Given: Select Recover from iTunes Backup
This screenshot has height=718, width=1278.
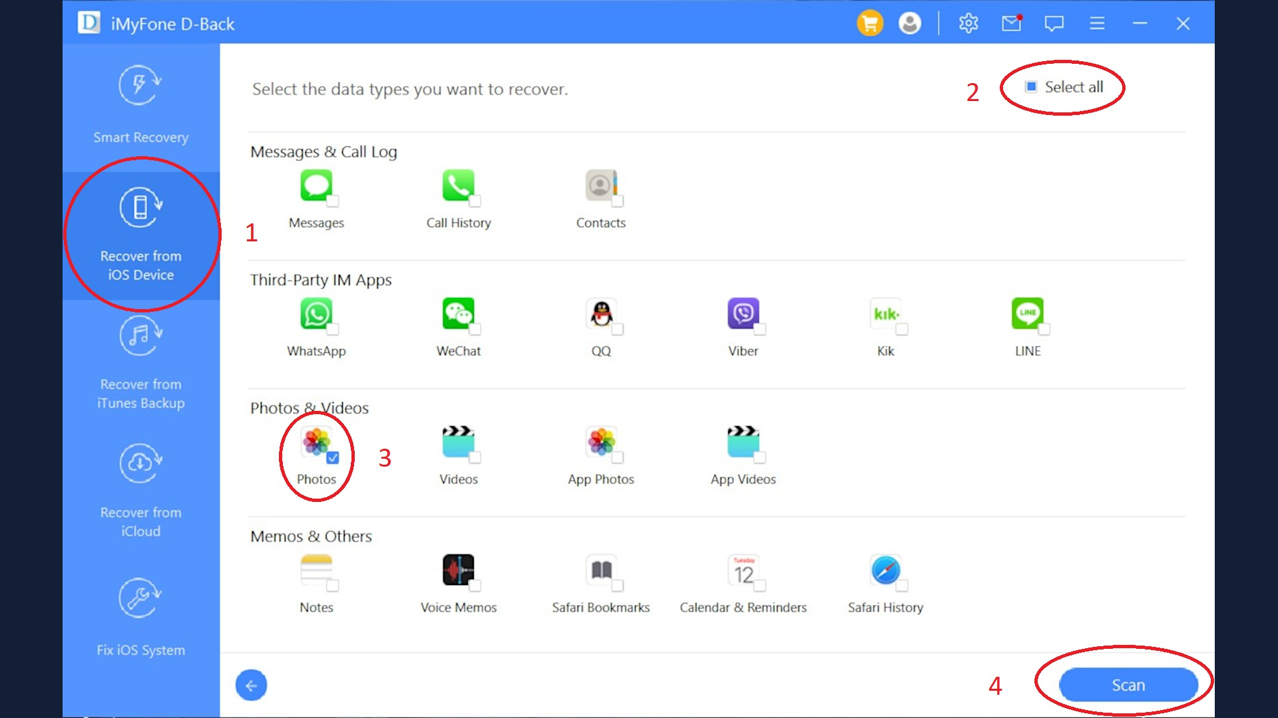Looking at the screenshot, I should point(140,363).
